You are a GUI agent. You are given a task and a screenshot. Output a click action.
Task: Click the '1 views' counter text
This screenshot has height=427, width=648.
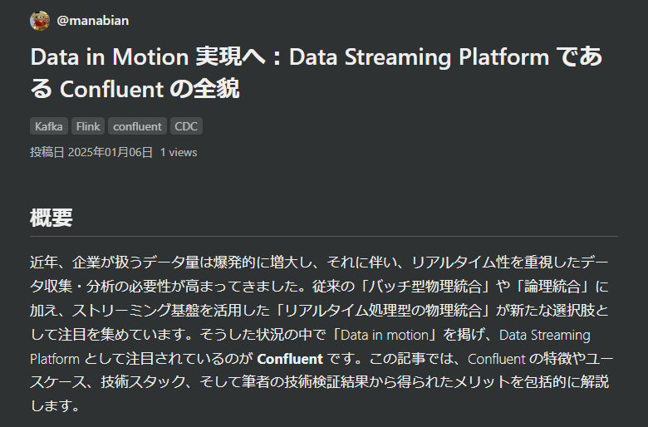tap(179, 152)
